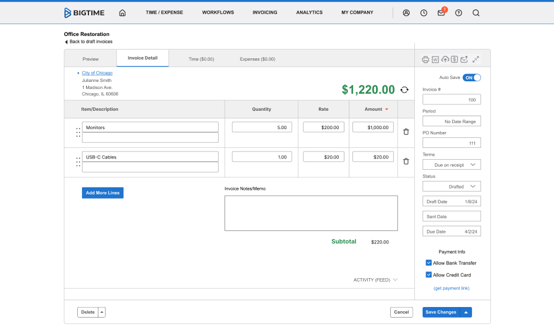Open the Time / Expense menu

click(x=164, y=12)
